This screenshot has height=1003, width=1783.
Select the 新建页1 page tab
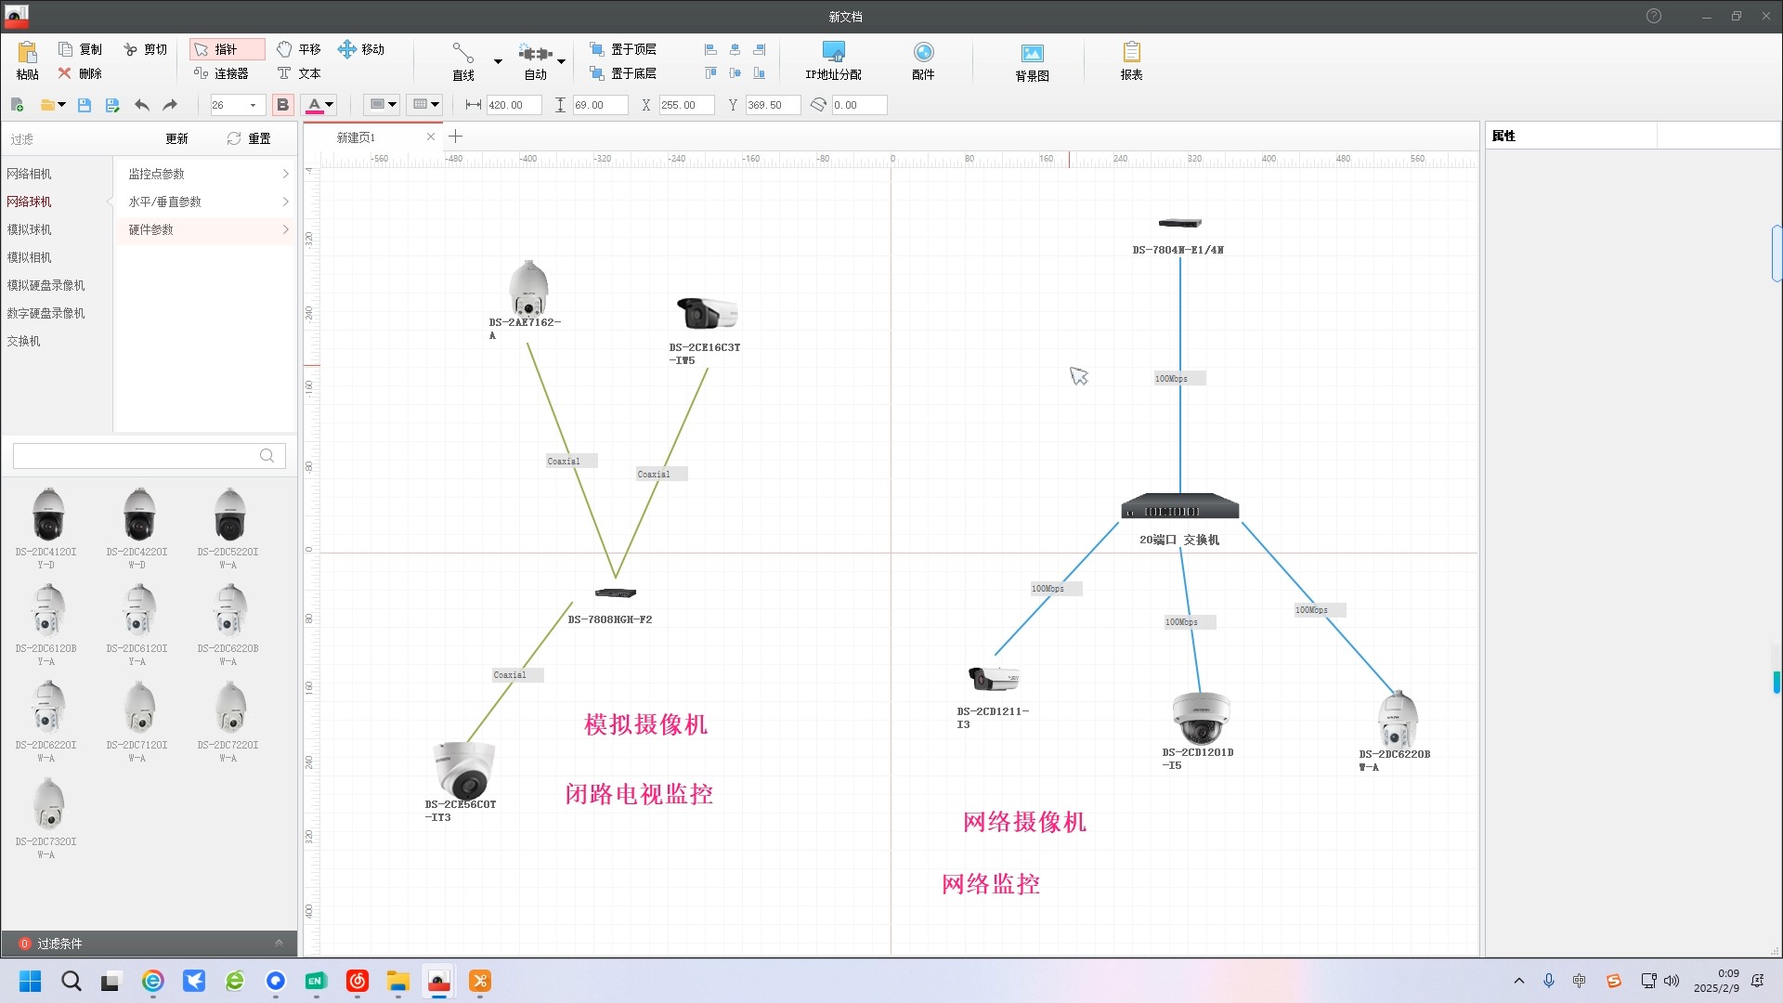point(356,137)
